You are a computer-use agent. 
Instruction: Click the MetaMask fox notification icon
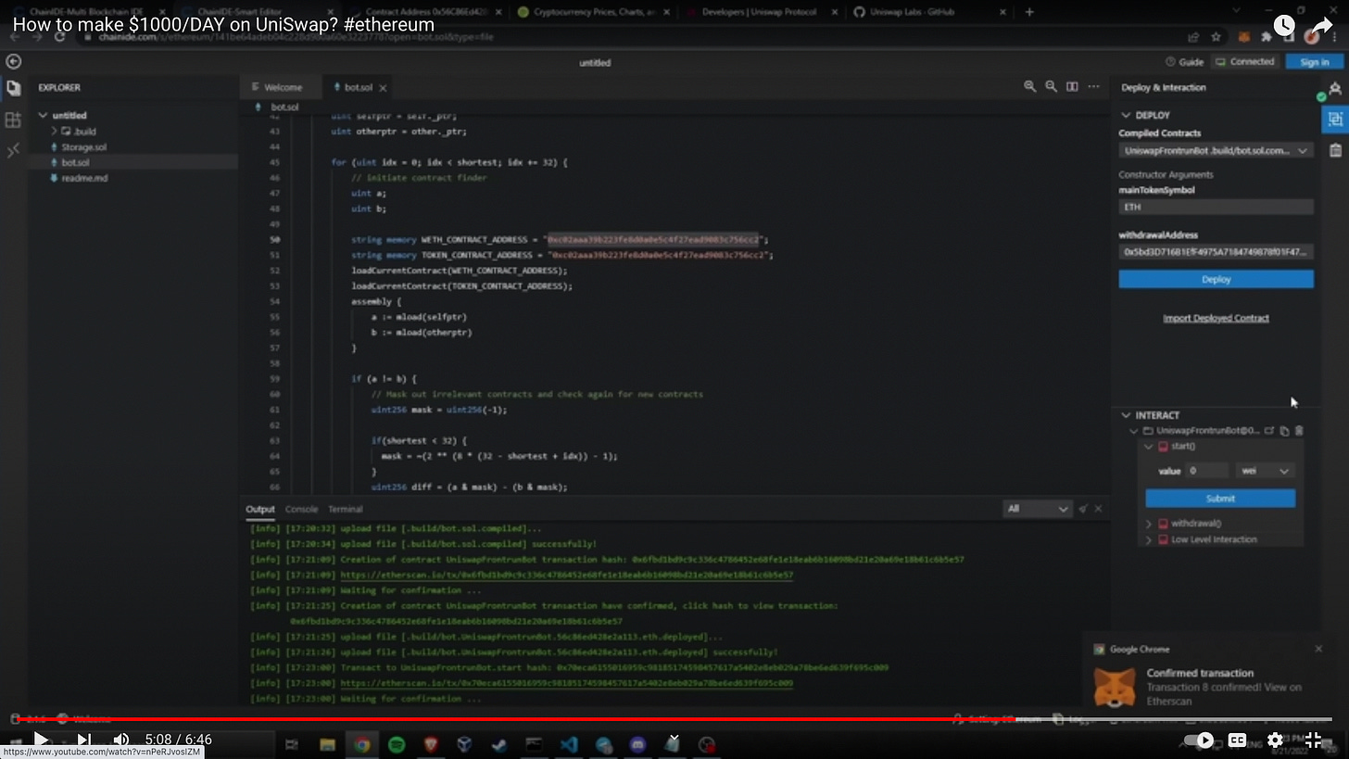click(x=1115, y=687)
